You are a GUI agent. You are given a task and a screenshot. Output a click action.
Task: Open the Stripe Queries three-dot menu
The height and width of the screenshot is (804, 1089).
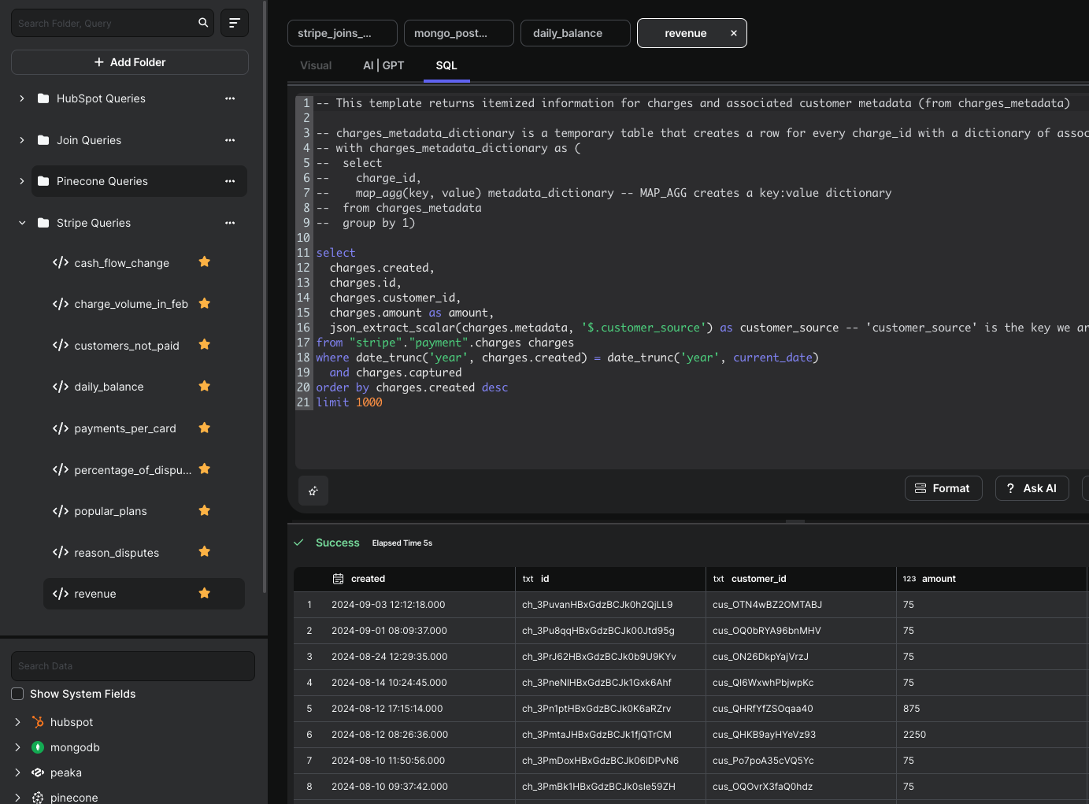coord(230,223)
